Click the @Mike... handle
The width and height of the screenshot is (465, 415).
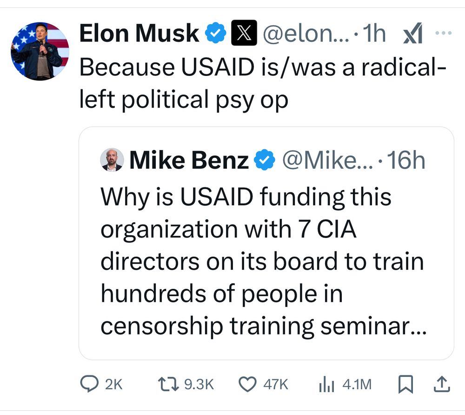pos(328,160)
